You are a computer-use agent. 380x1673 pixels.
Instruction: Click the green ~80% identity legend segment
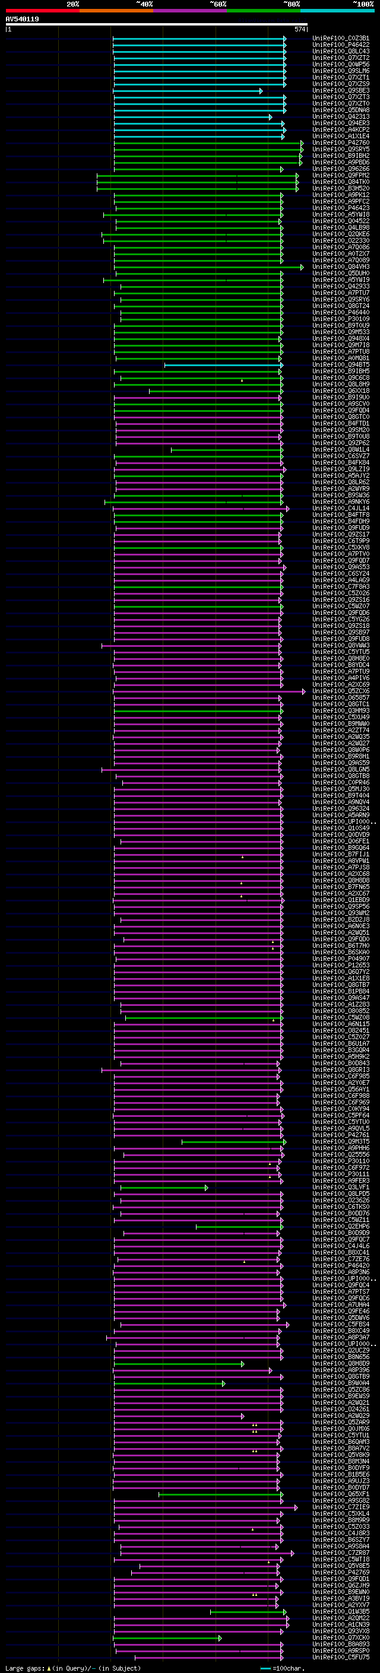[x=264, y=11]
